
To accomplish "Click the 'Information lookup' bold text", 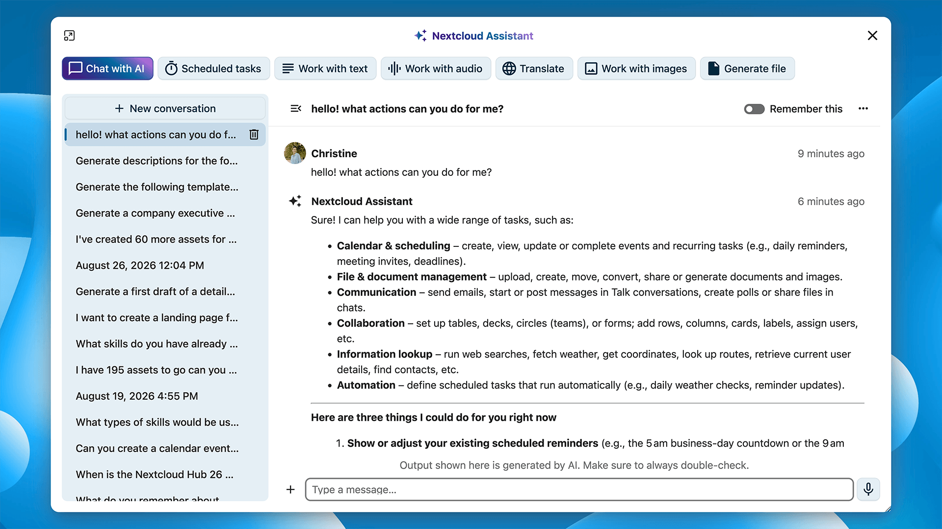I will (385, 354).
